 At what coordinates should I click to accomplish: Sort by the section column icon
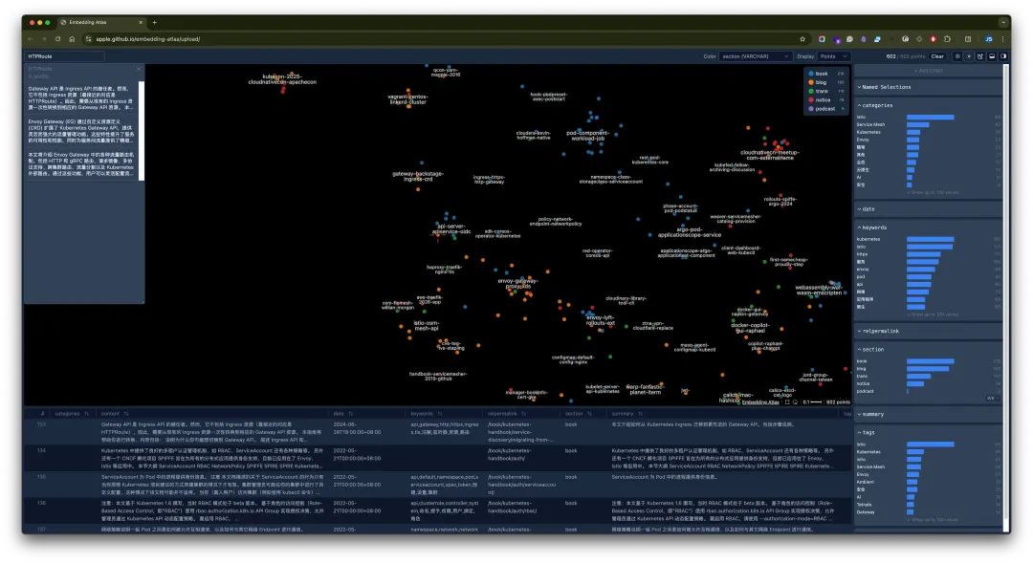[x=589, y=414]
